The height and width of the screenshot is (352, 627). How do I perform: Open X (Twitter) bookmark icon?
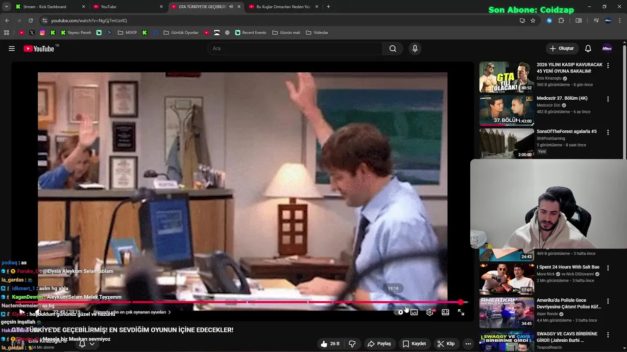(x=32, y=33)
